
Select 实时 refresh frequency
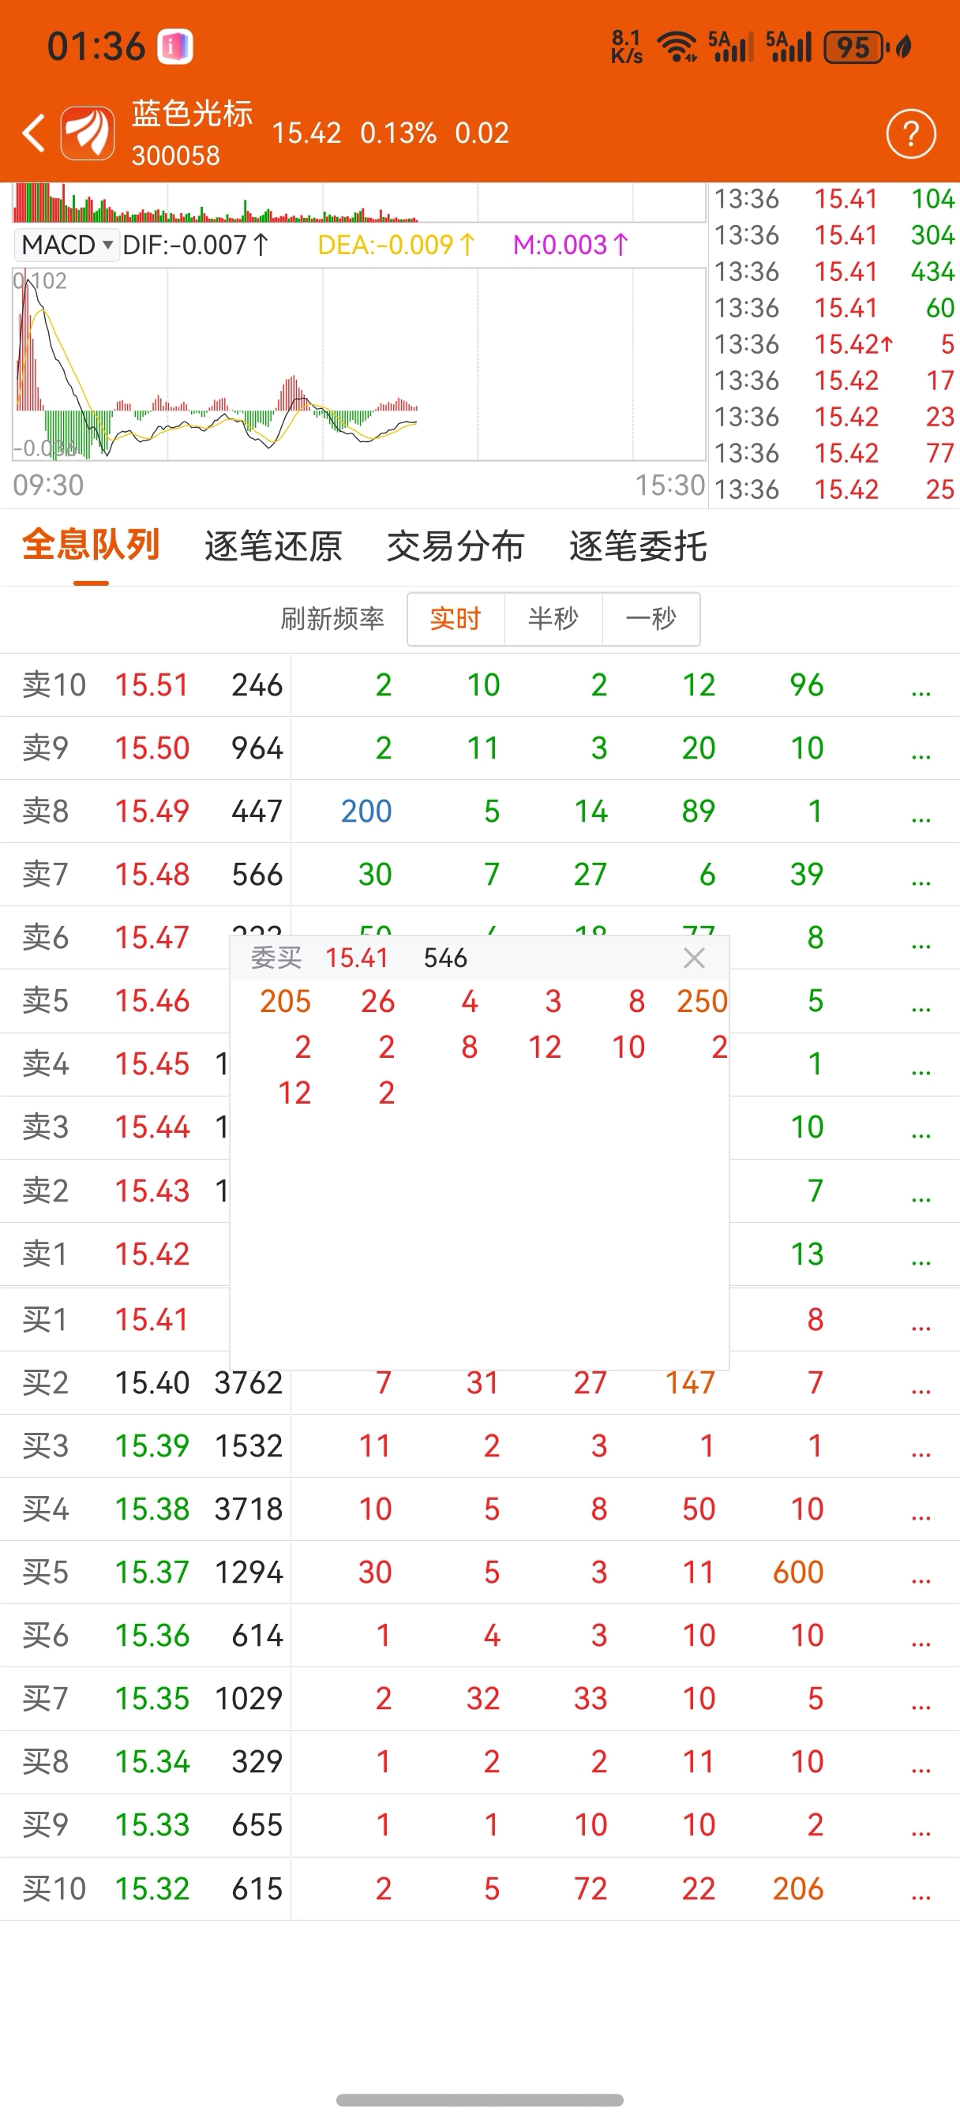[456, 619]
